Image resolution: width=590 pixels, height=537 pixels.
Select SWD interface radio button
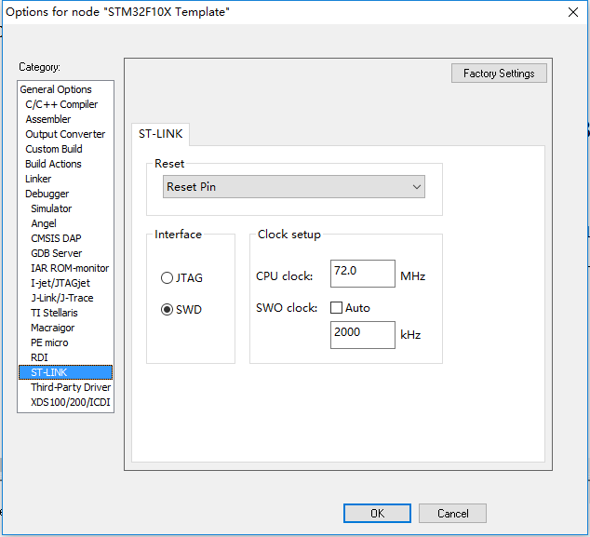coord(167,309)
